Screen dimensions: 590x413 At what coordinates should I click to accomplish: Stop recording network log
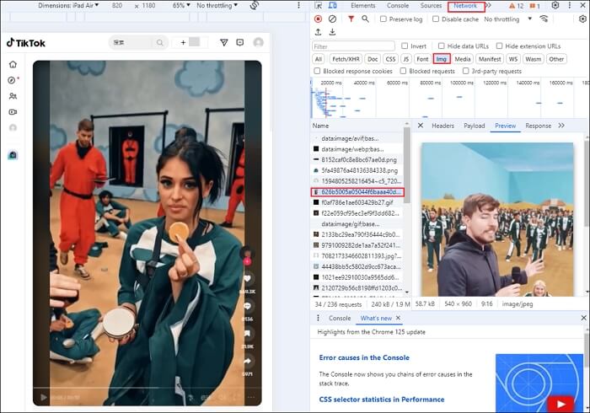coord(319,19)
